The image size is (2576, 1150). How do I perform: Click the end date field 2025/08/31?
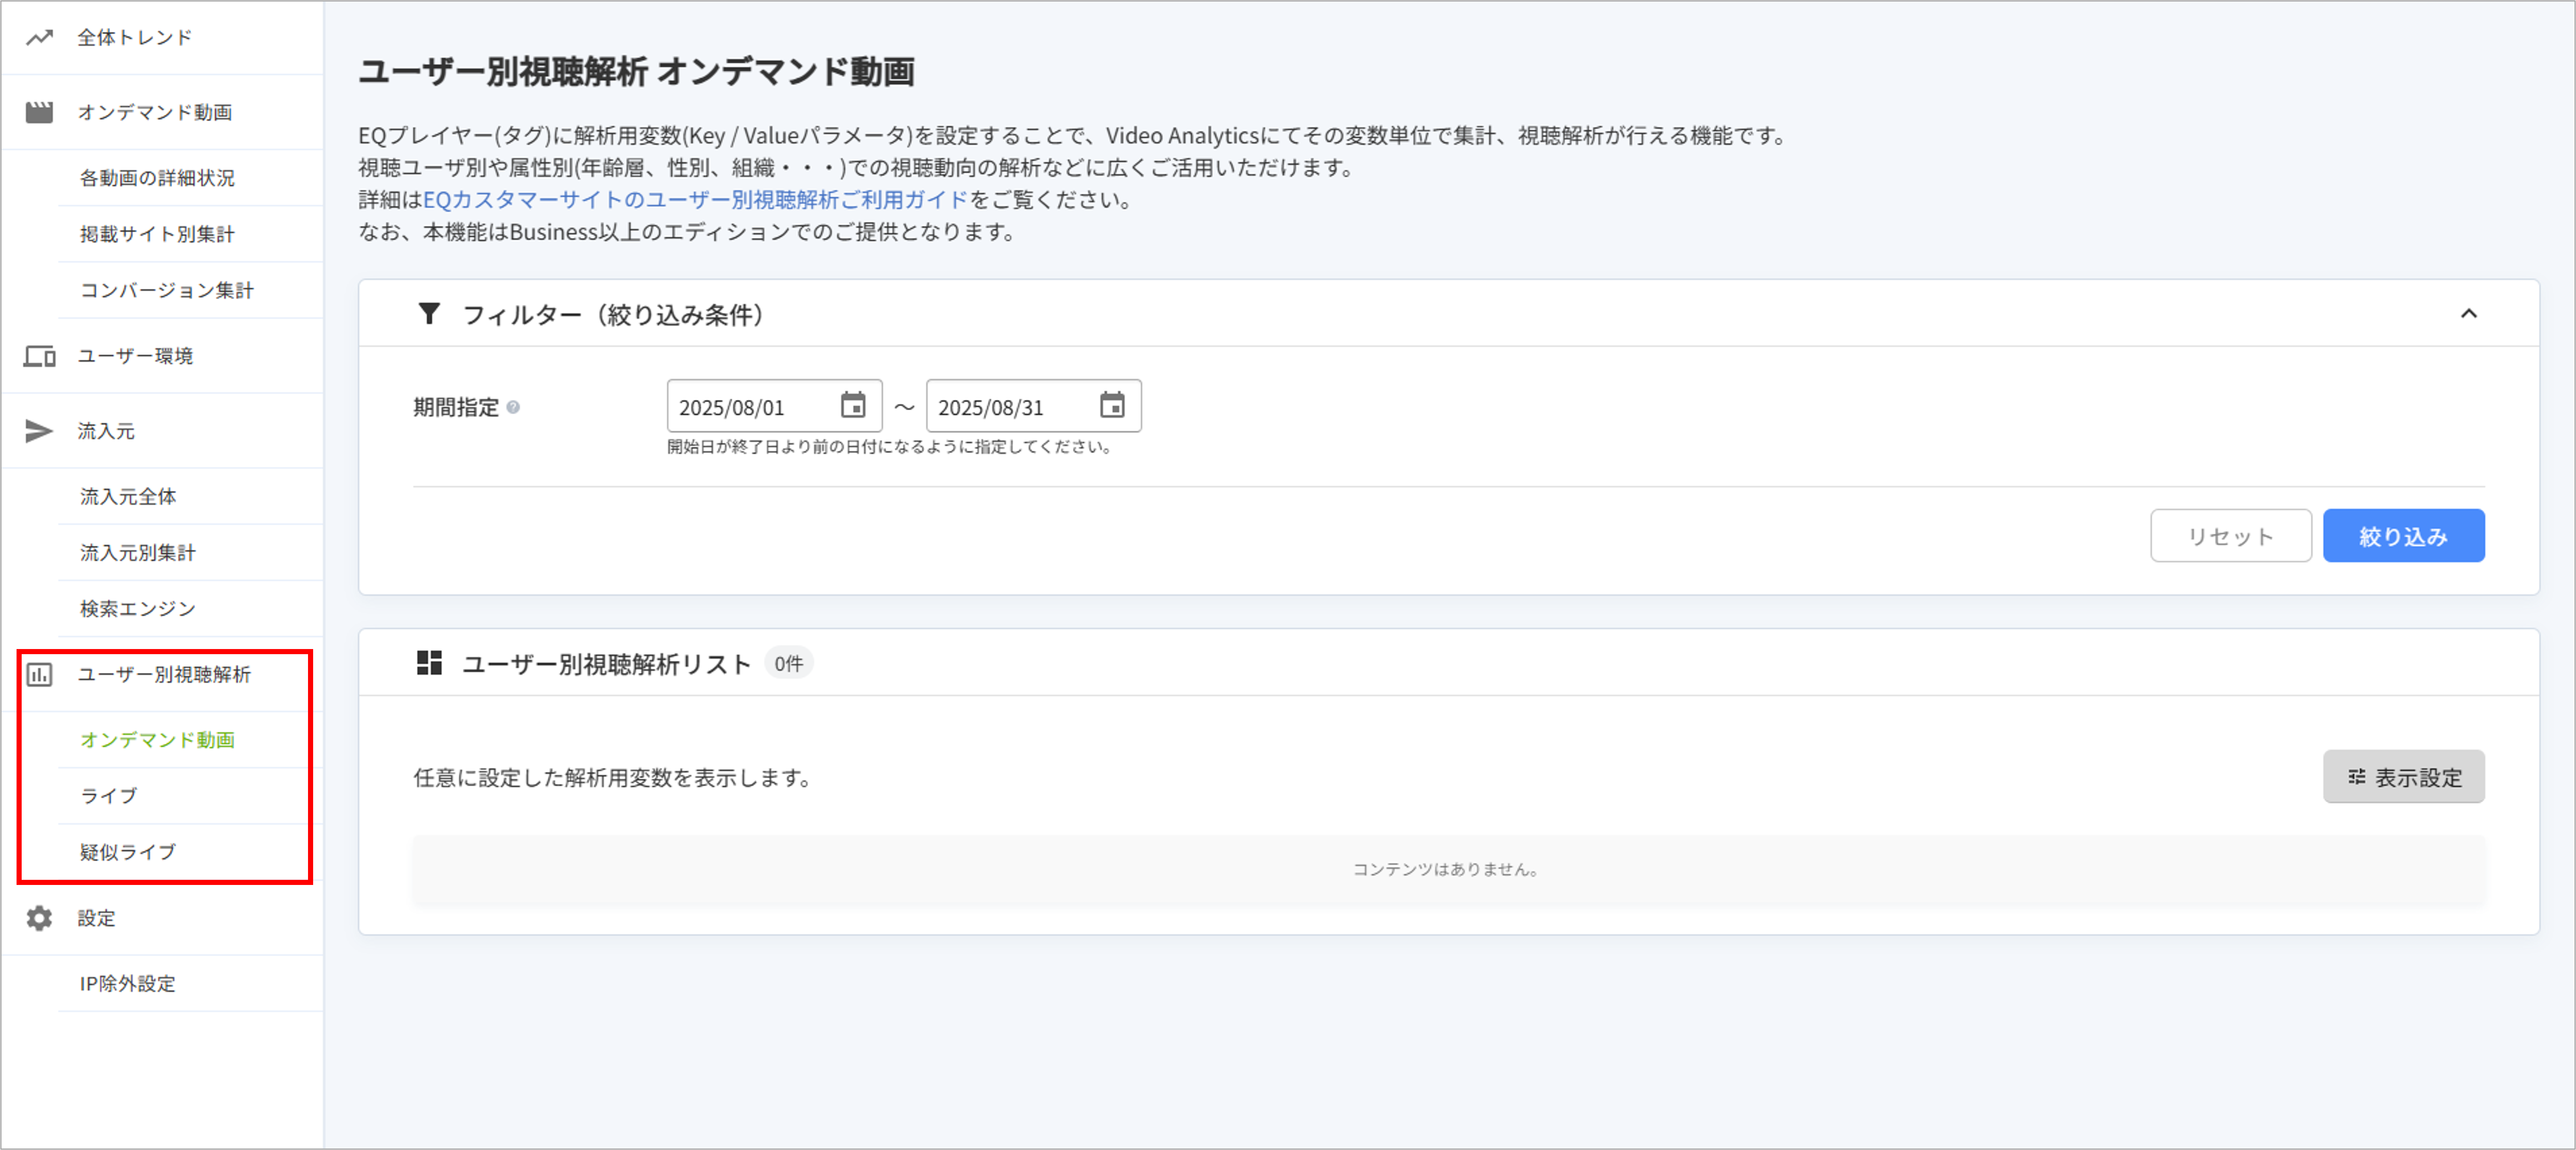(x=1033, y=406)
